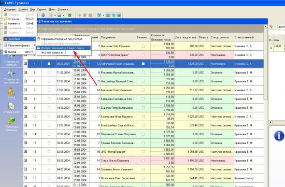
Task: Open dropdown arrow next to table layout icon
Action: [104, 15]
